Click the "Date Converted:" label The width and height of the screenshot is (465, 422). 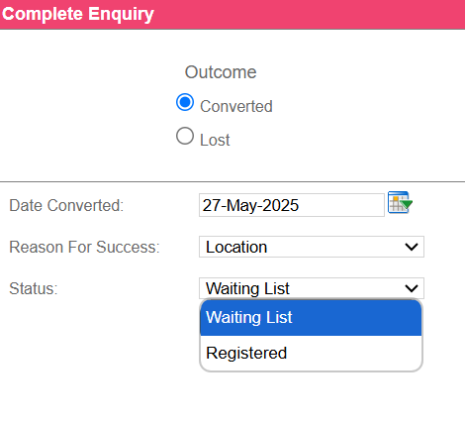(66, 205)
